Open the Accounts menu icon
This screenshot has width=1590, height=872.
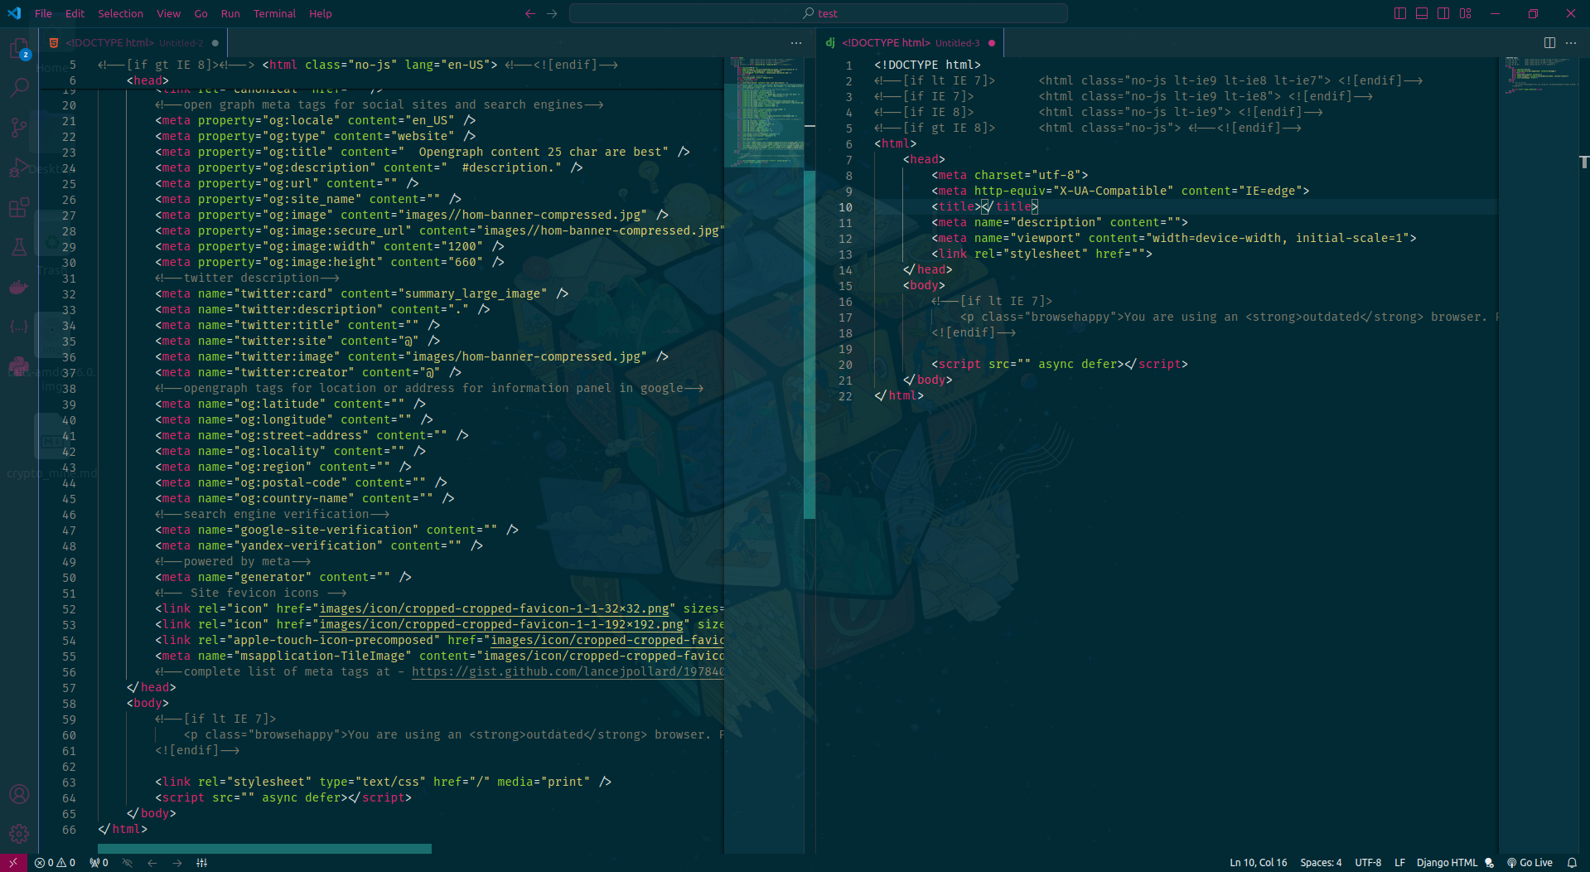[19, 794]
